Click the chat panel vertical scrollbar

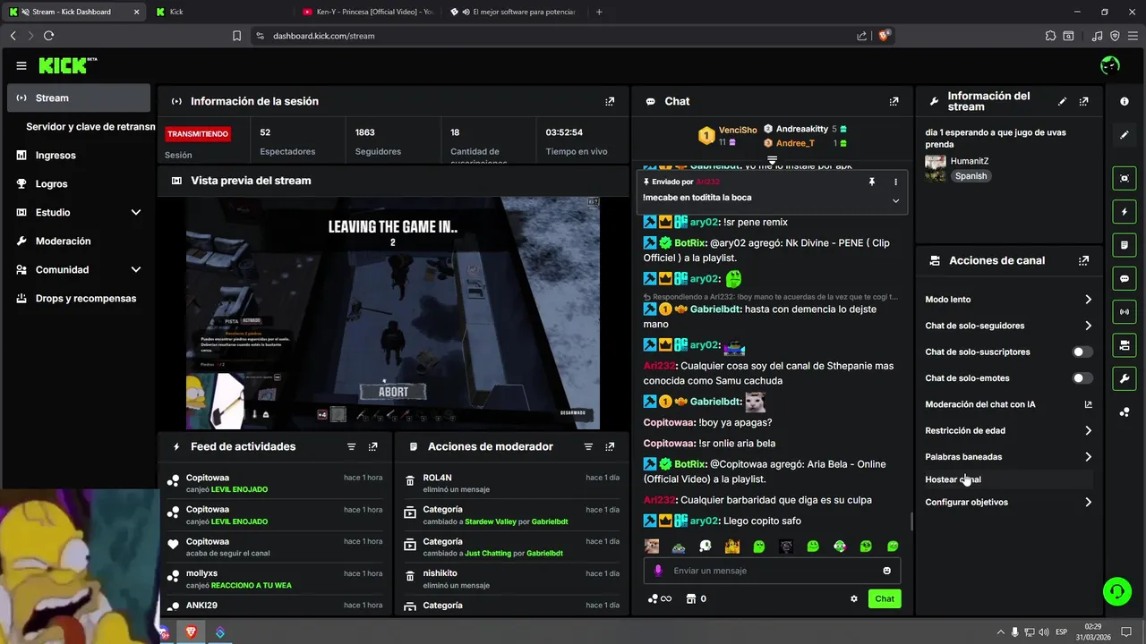pyautogui.click(x=911, y=521)
